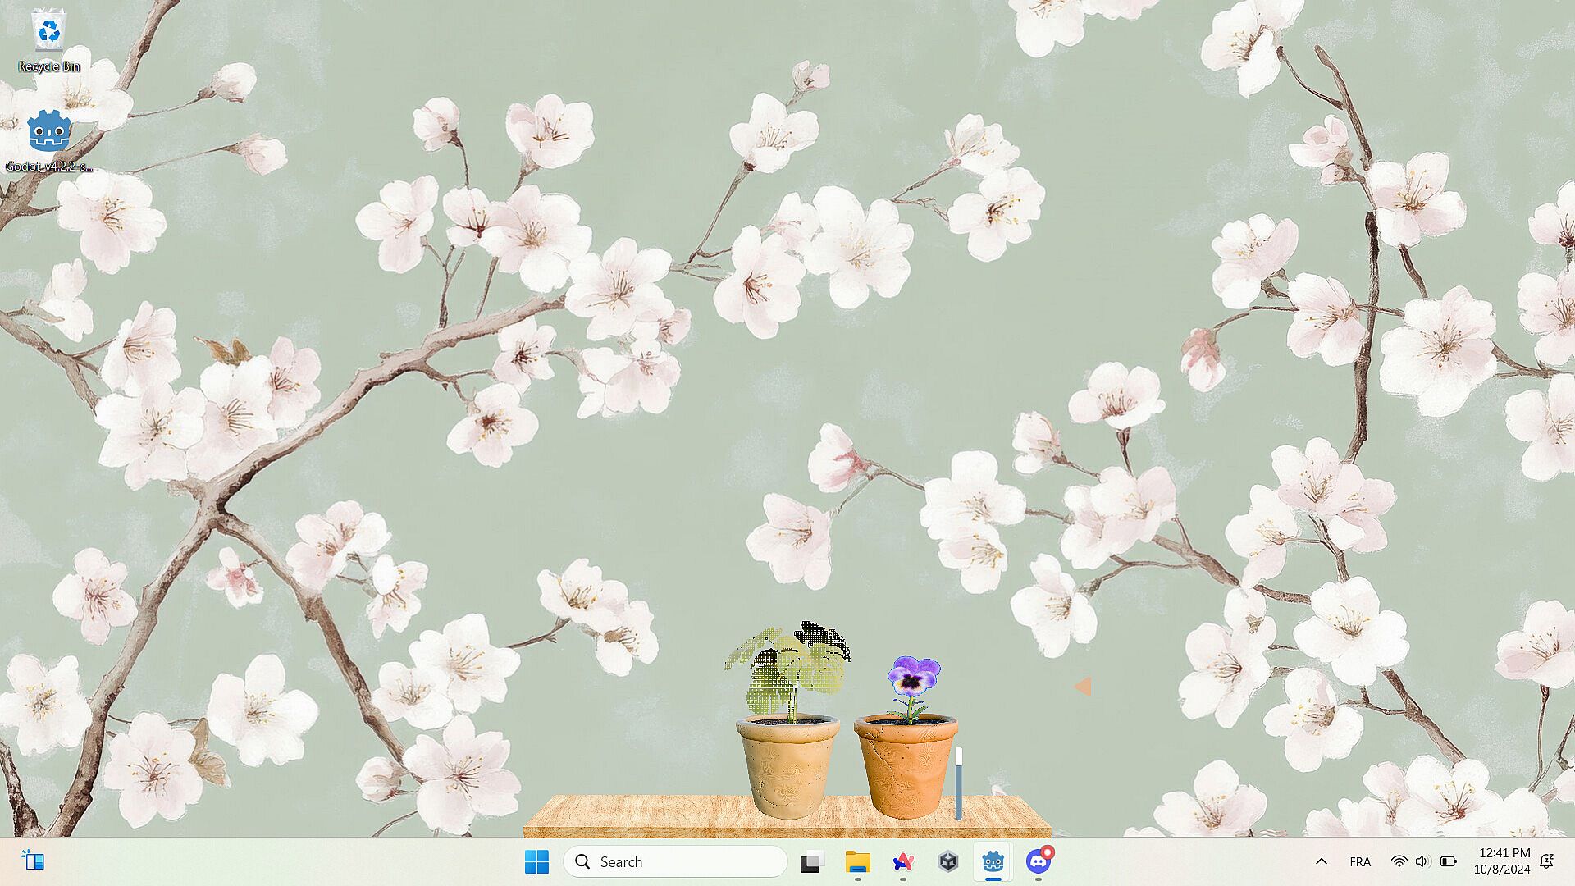Click the purple pansy flower

coord(913,676)
